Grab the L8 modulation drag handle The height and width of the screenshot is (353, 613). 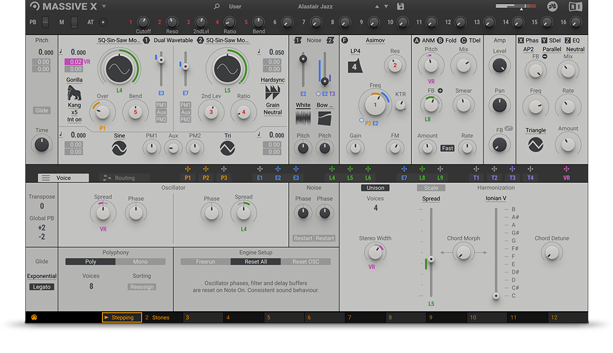[x=422, y=169]
